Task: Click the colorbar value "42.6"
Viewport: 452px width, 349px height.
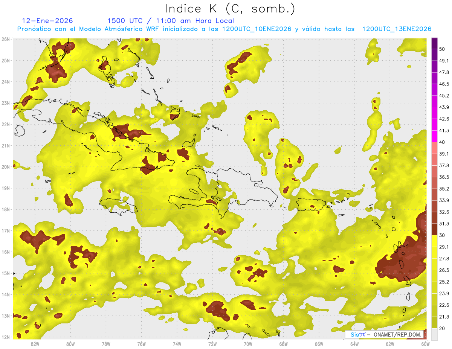Action: click(x=444, y=119)
